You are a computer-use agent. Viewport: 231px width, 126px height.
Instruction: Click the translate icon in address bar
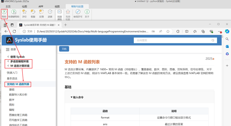click(153, 31)
